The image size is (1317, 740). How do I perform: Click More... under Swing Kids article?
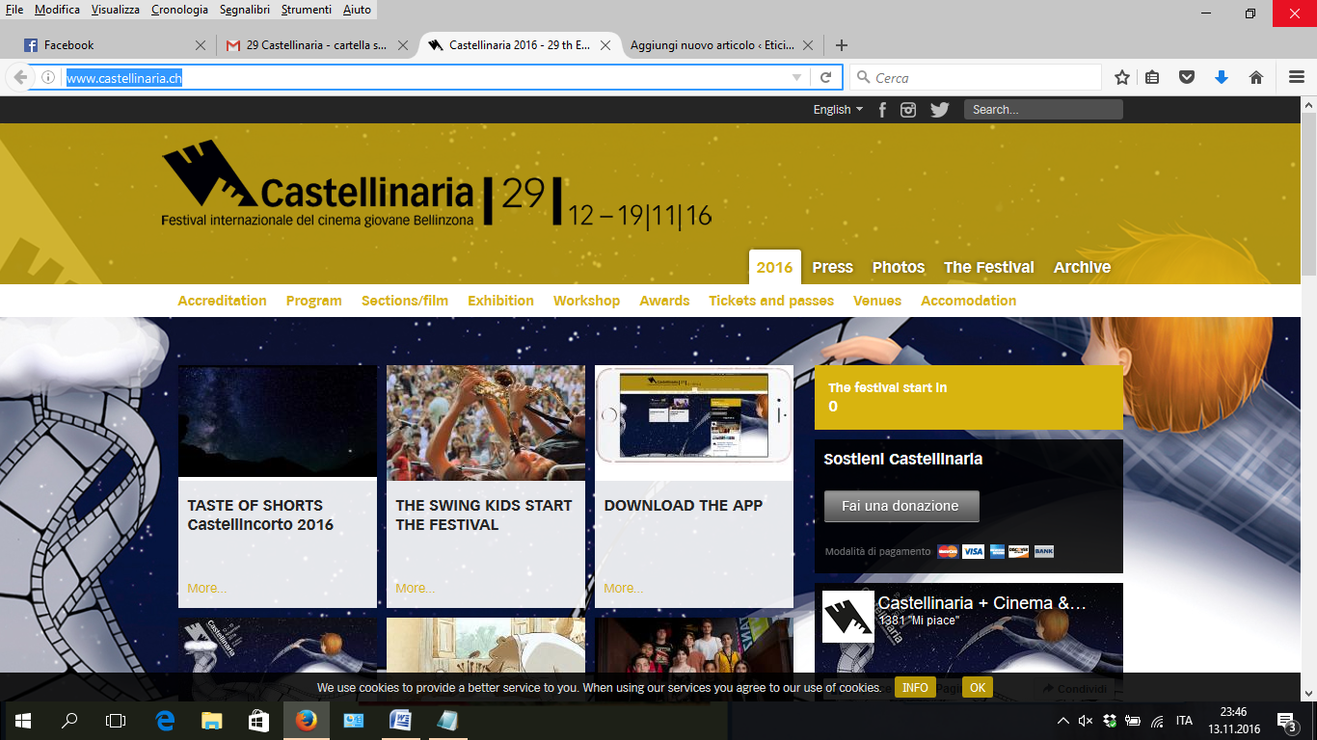(416, 588)
